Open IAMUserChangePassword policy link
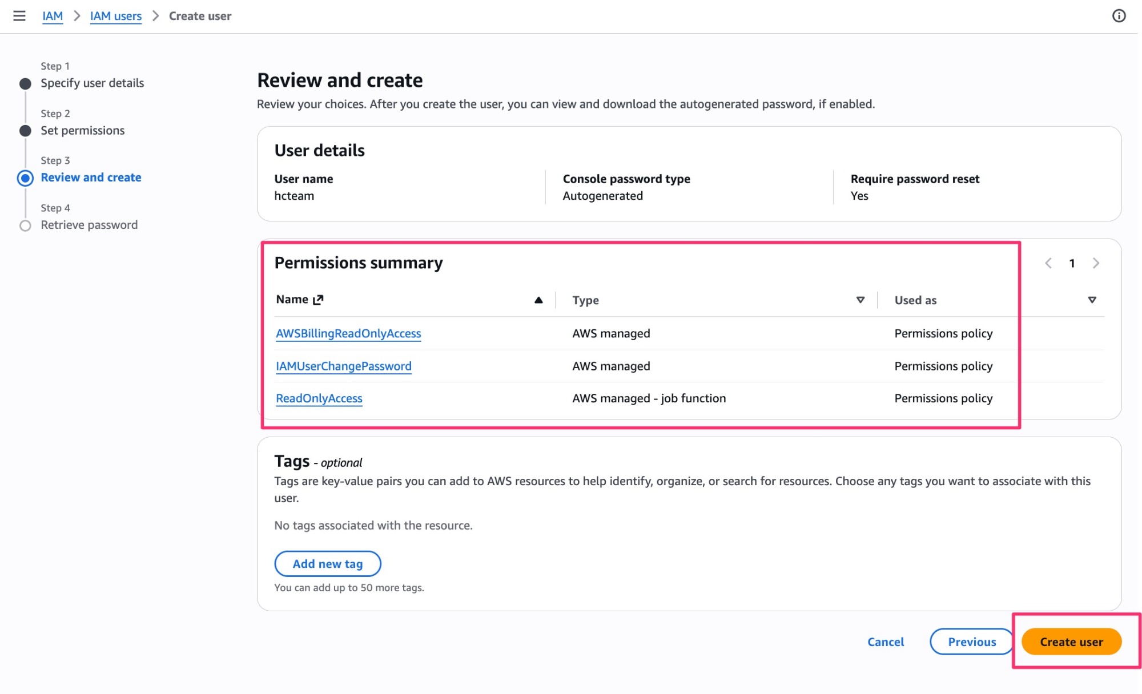The width and height of the screenshot is (1142, 694). click(x=344, y=366)
